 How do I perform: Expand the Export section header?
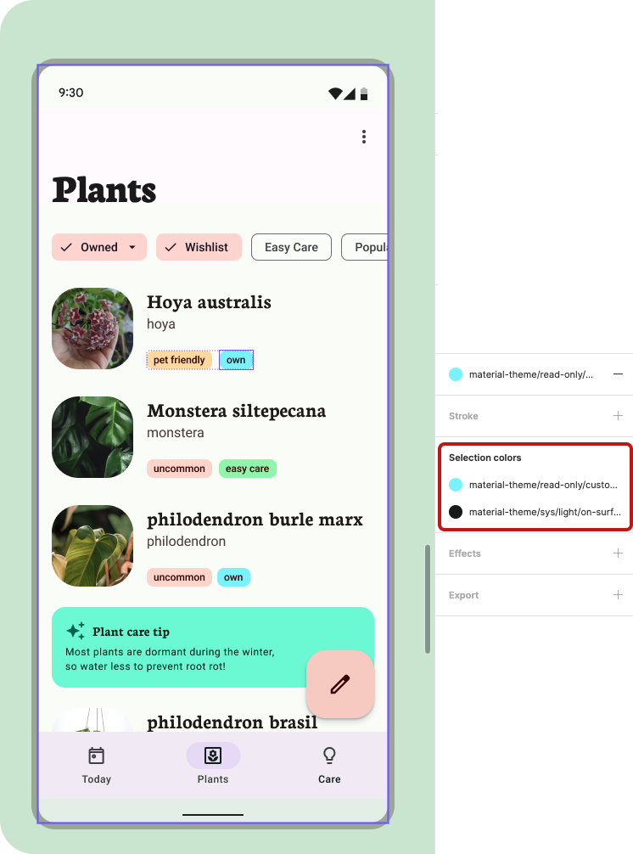(463, 595)
